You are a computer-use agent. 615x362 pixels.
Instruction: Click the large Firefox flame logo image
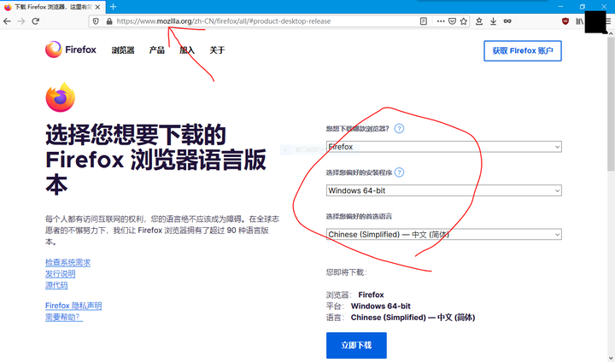click(61, 97)
